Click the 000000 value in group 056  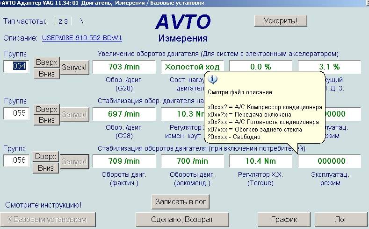[329, 161]
